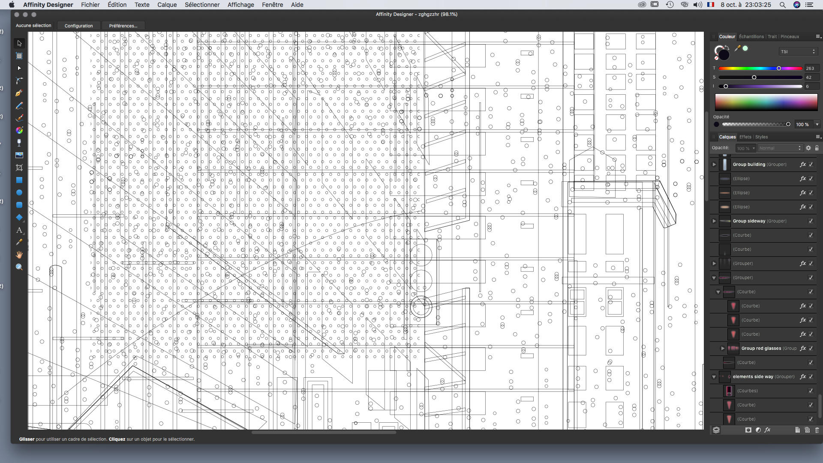Select the Crop tool
The height and width of the screenshot is (463, 823).
[x=19, y=168]
